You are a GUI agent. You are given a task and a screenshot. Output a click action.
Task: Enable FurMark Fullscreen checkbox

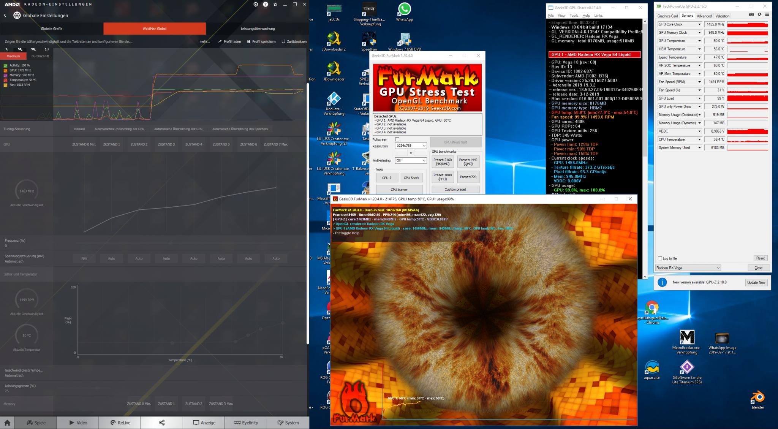[x=397, y=139]
